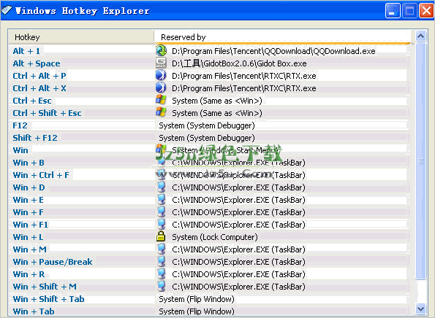Select the Win + B hotkey

coord(29,163)
